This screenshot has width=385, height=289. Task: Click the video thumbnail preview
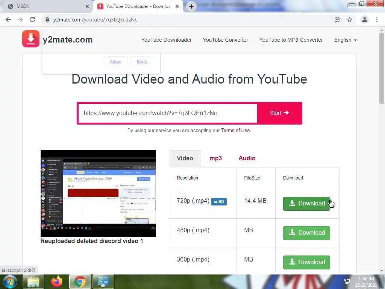pyautogui.click(x=98, y=193)
